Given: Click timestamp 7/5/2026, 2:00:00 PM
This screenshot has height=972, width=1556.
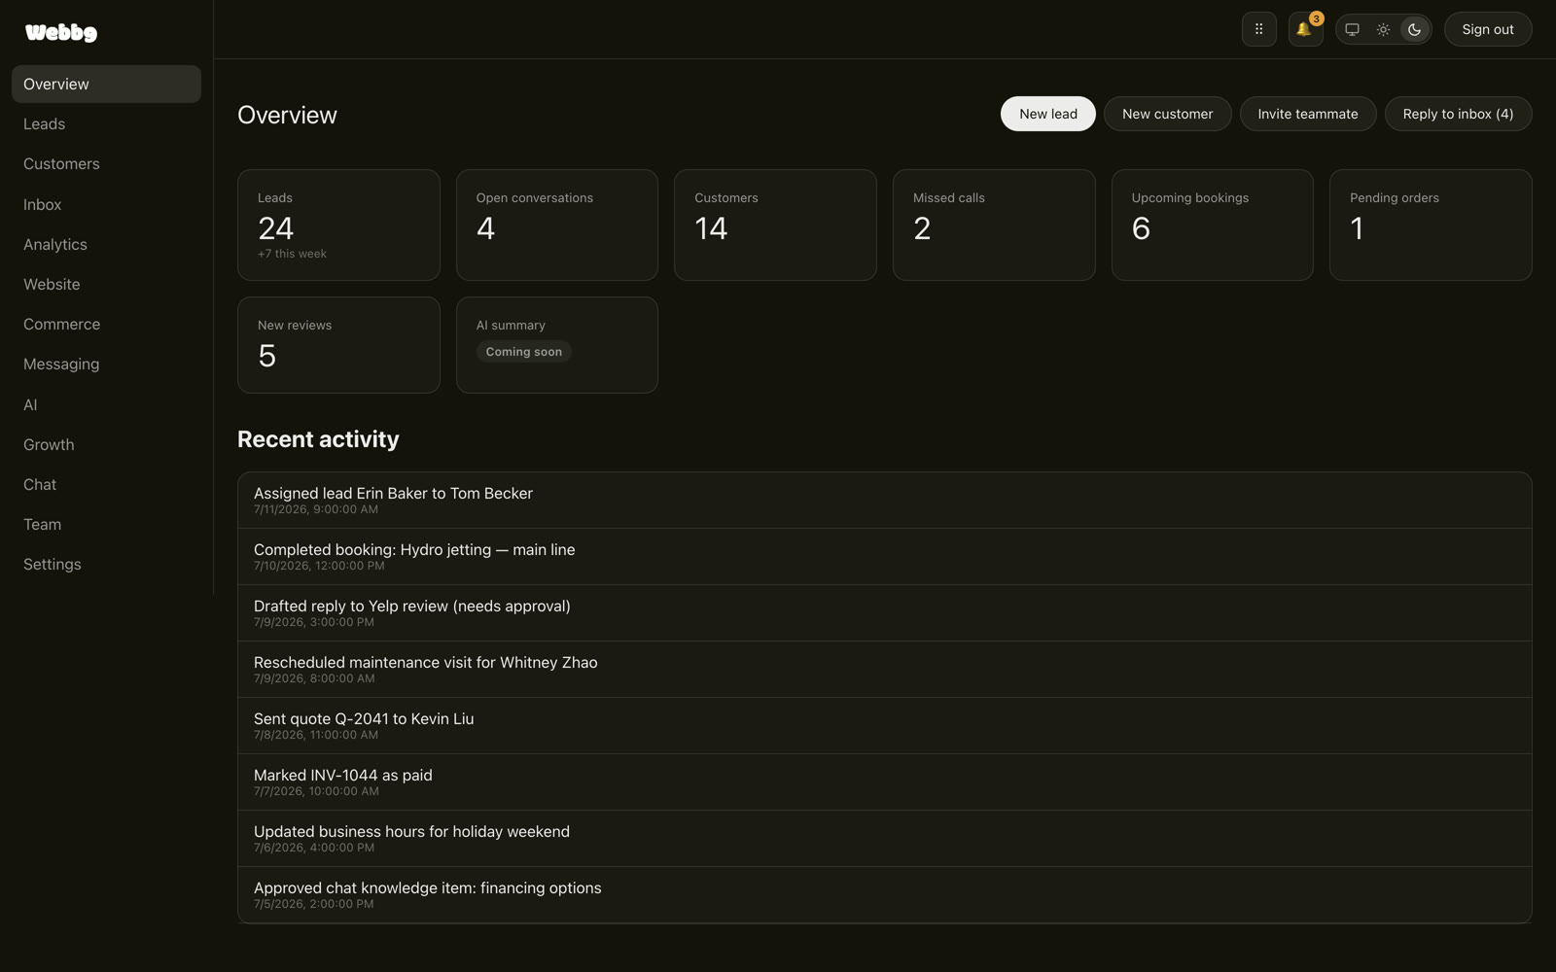Looking at the screenshot, I should [x=313, y=904].
